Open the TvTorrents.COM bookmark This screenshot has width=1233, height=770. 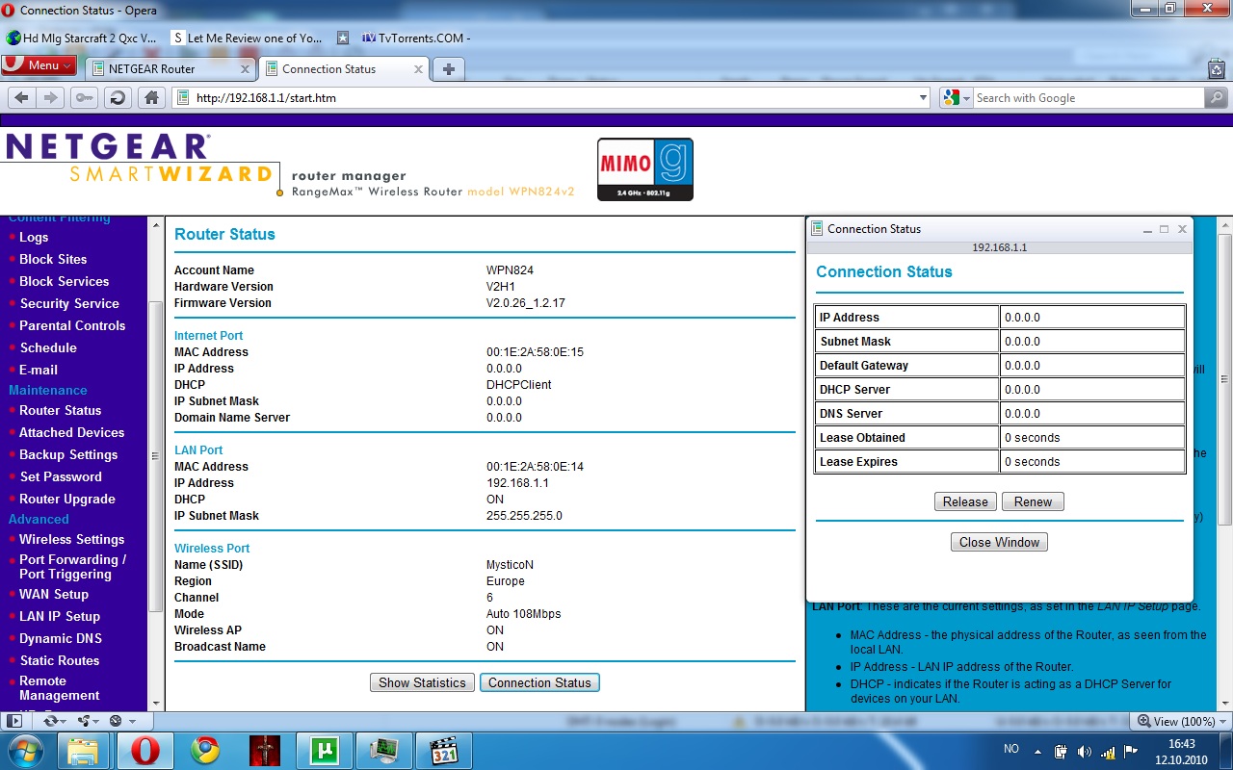pyautogui.click(x=417, y=38)
